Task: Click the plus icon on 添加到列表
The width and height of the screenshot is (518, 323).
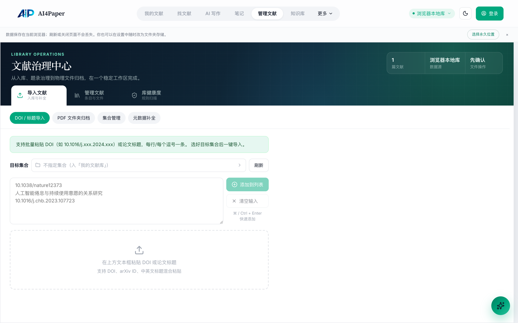Action: click(234, 184)
